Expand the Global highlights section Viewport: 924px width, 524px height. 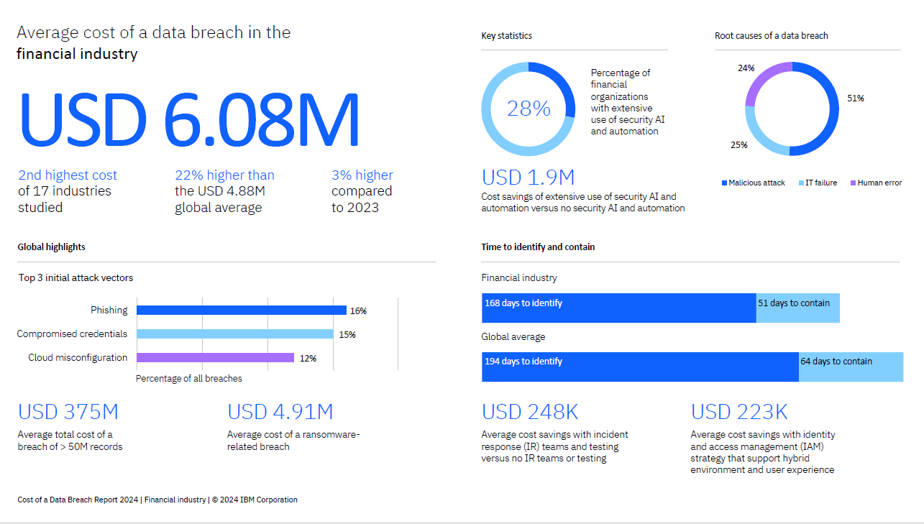click(51, 247)
